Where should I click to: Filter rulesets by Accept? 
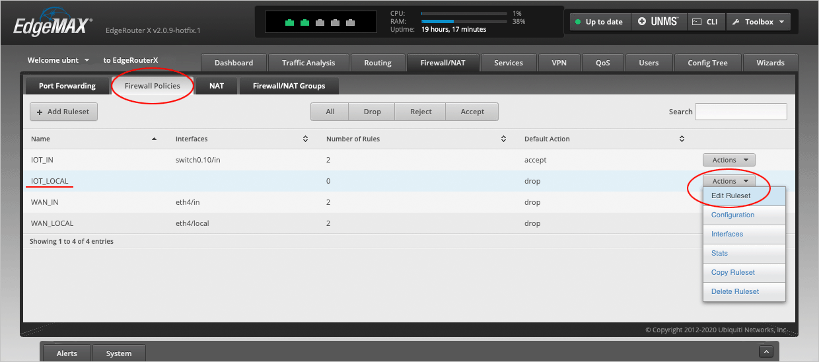click(x=472, y=112)
